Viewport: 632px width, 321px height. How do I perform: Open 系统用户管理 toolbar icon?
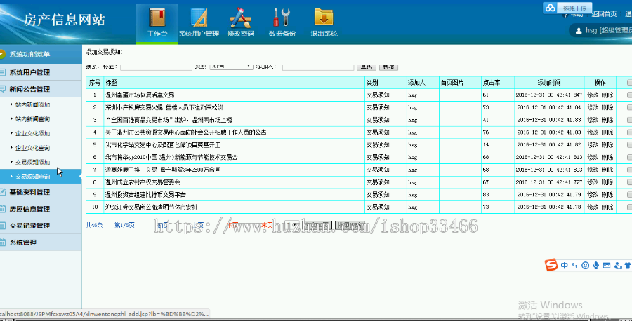coord(199,18)
